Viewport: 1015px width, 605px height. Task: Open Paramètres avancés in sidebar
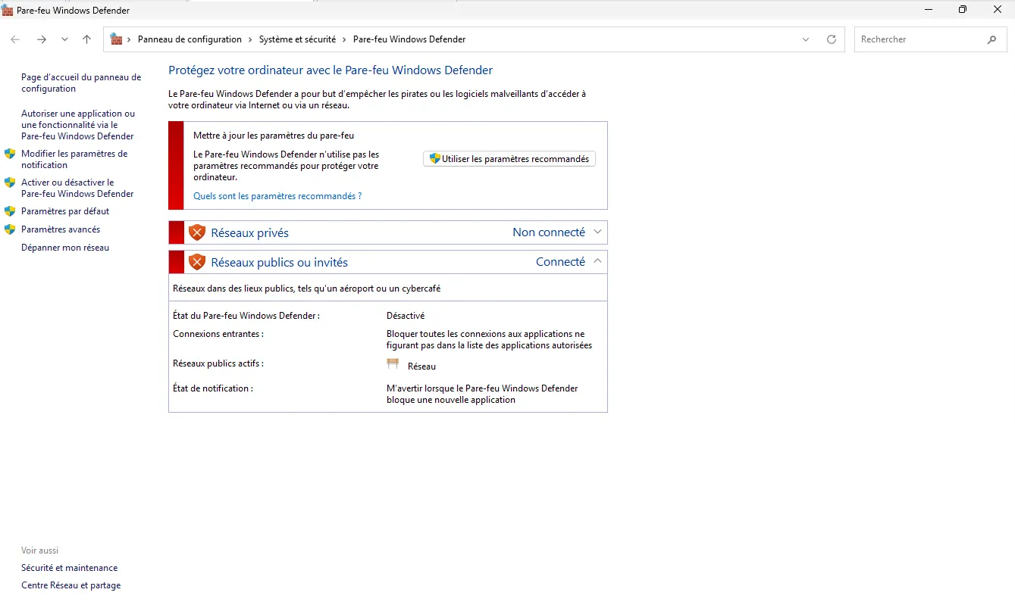click(x=61, y=229)
